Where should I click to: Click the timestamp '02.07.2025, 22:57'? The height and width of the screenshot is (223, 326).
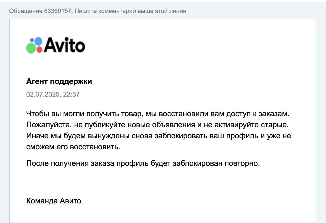pyautogui.click(x=53, y=94)
